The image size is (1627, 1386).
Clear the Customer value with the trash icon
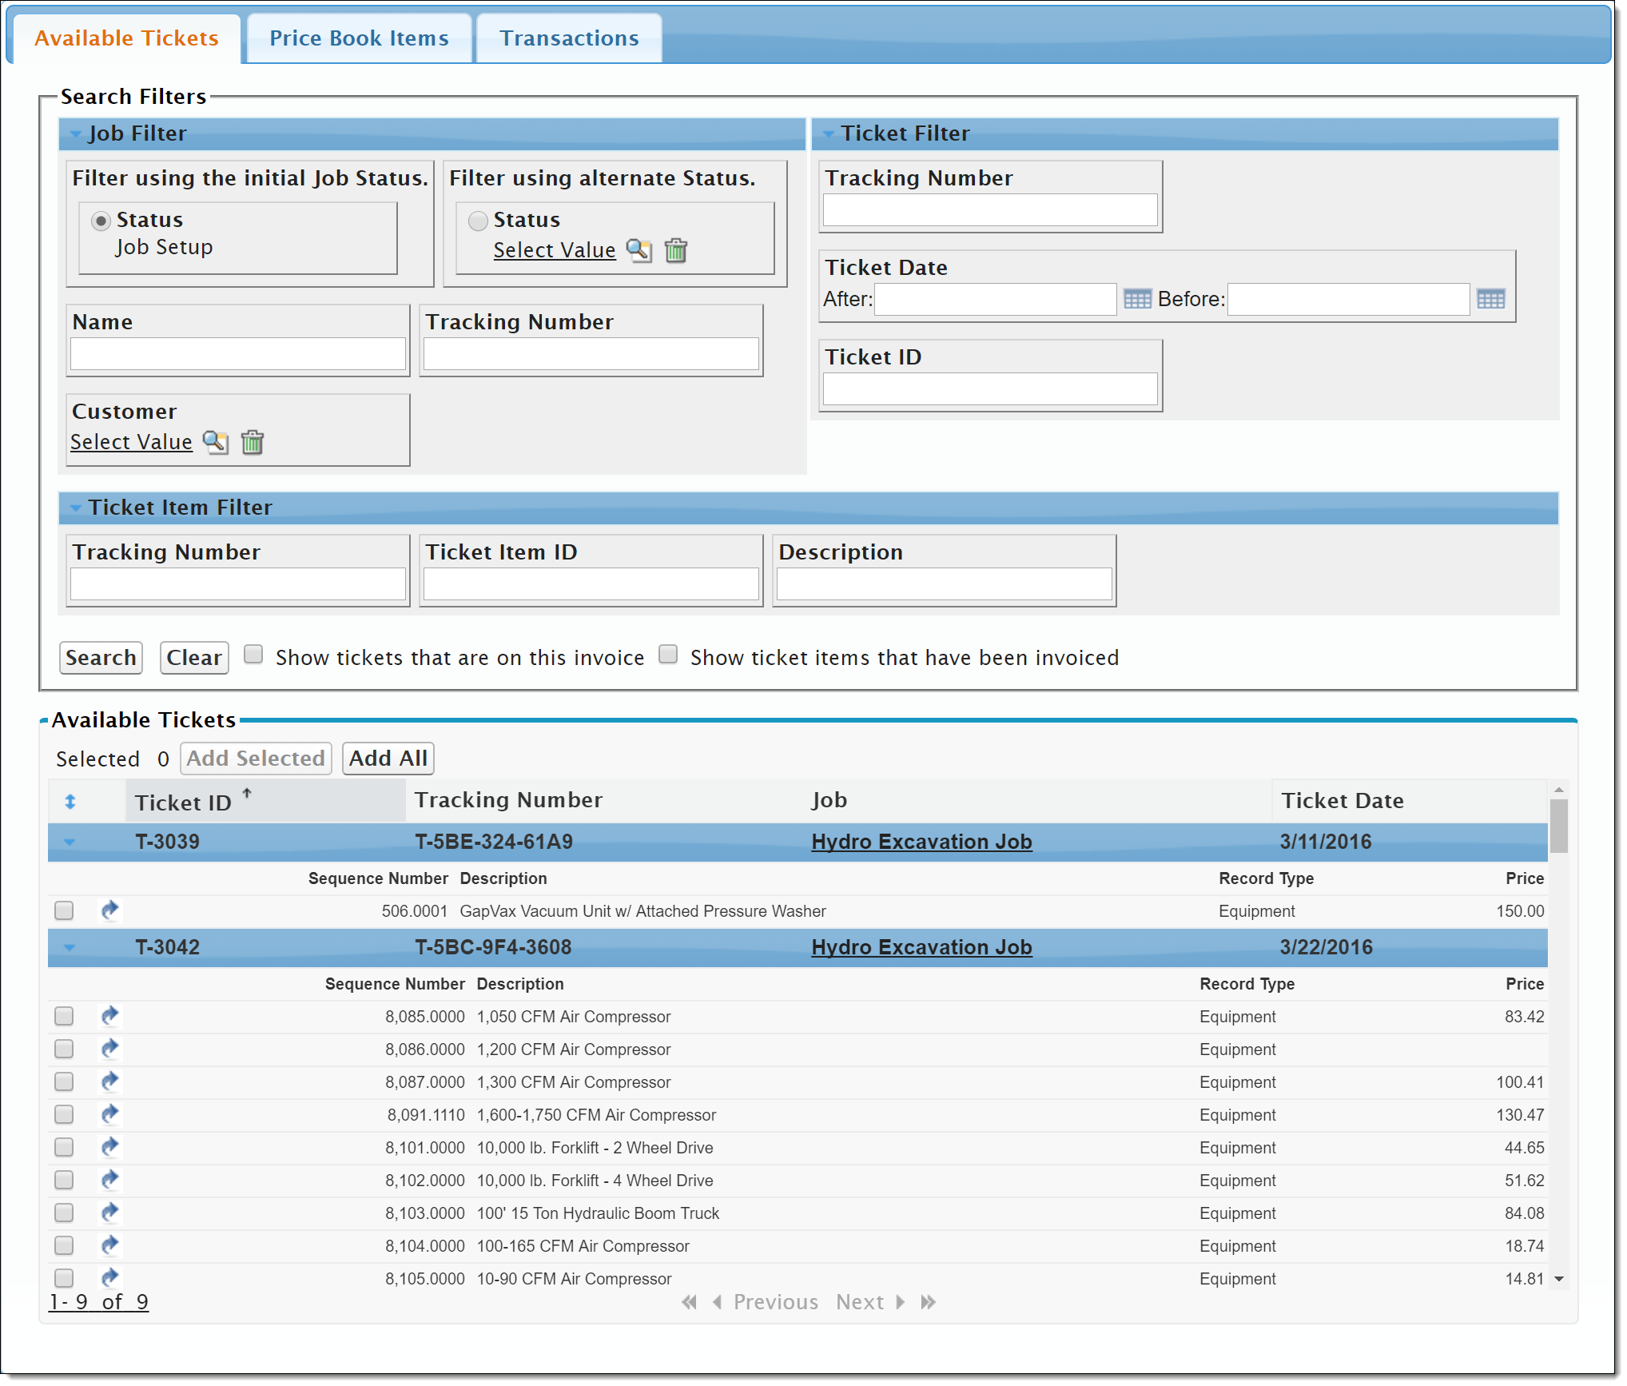point(253,442)
